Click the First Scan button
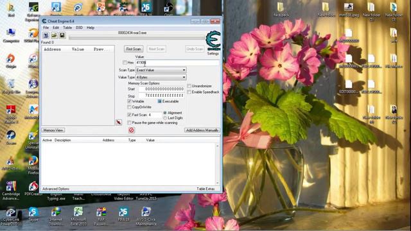Viewport: 411px width, 231px height. [134, 49]
